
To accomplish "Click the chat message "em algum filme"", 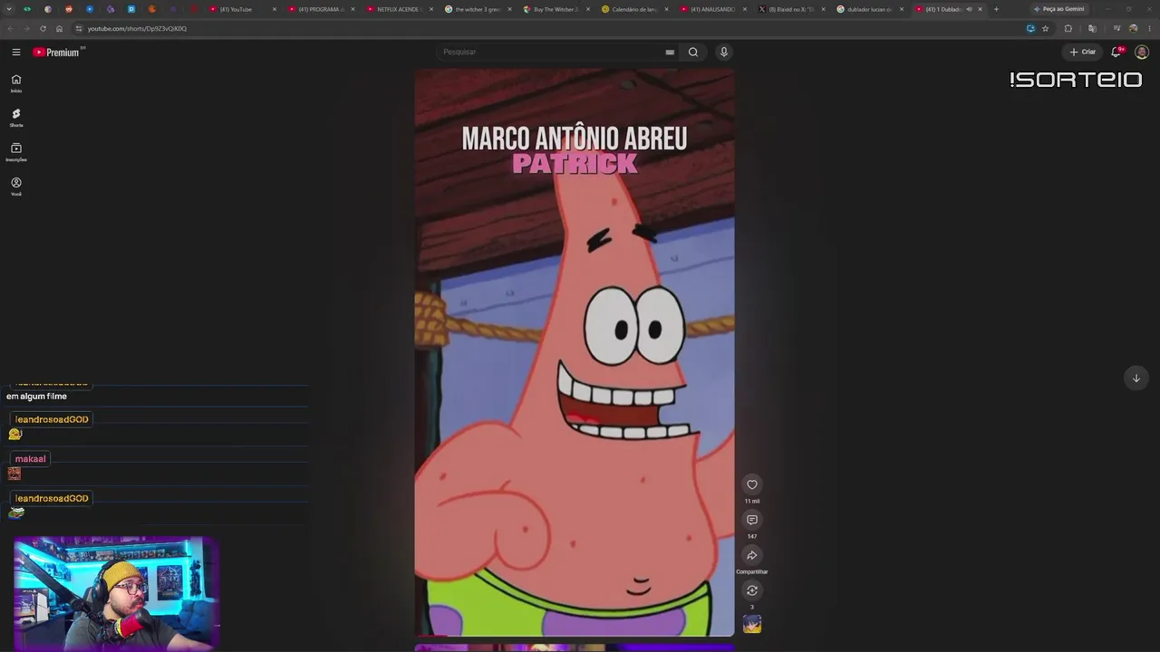I will [36, 397].
